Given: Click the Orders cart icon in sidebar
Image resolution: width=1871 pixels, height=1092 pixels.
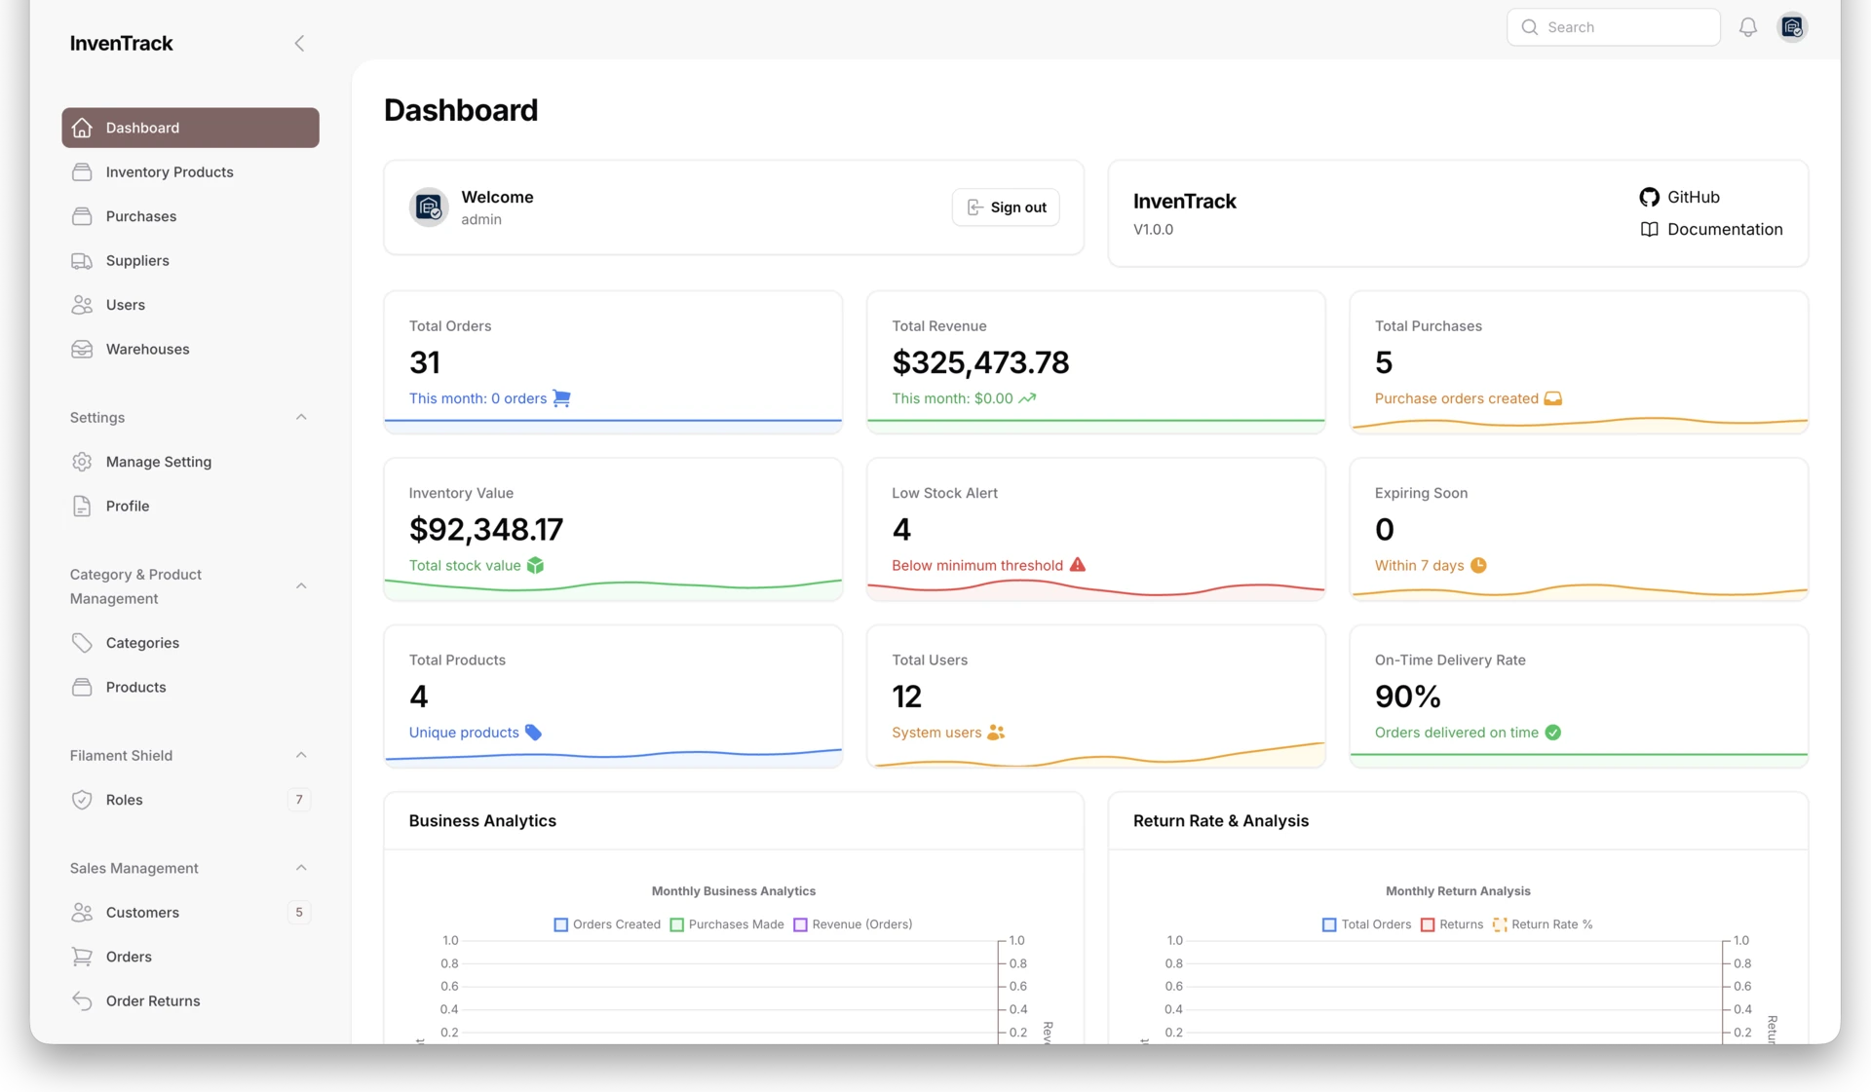Looking at the screenshot, I should click(82, 957).
